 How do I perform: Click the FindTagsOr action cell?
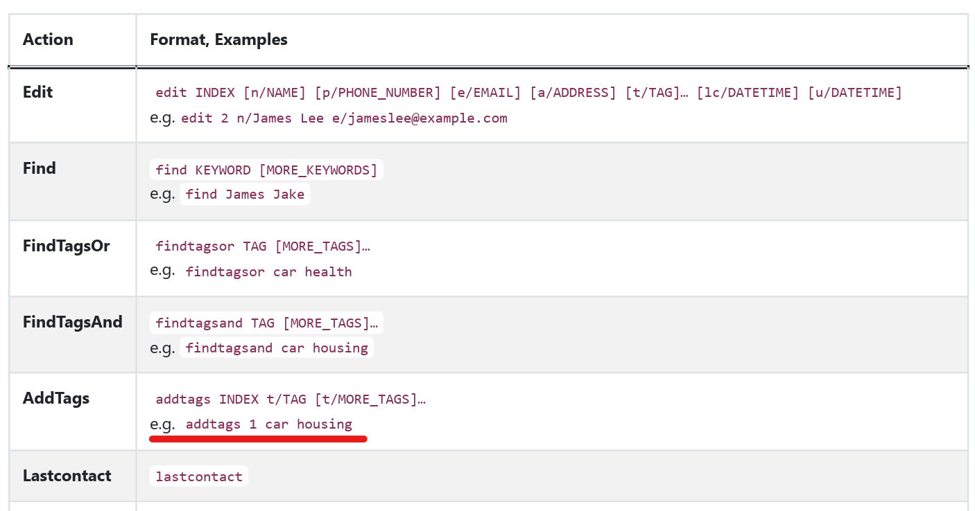click(x=72, y=258)
